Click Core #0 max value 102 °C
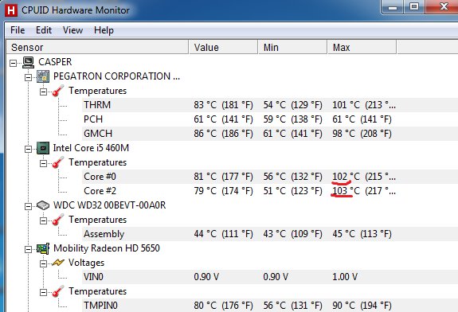 [364, 177]
